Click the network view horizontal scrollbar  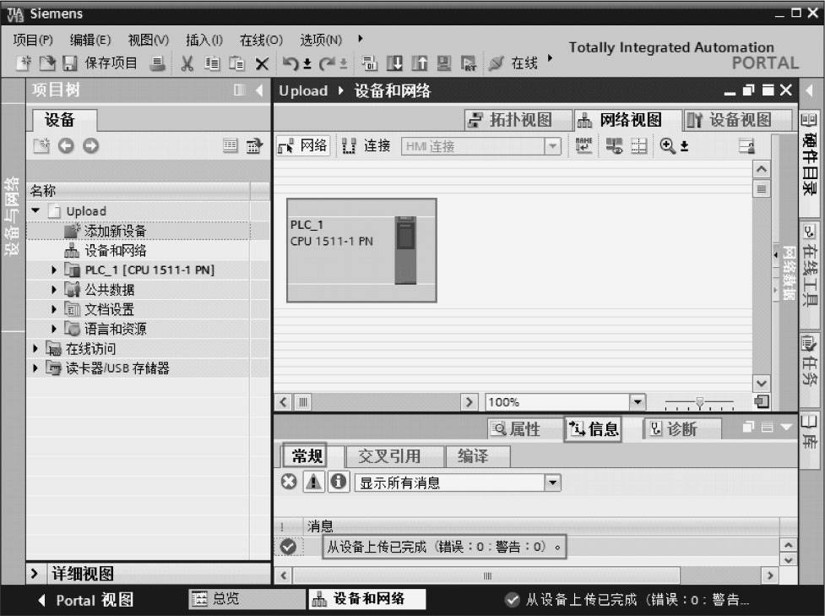coord(377,403)
